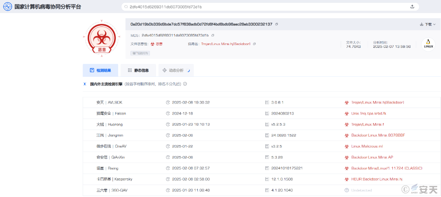Click the Trojan/Linux.Mirai.f detection name
The width and height of the screenshot is (441, 197).
click(368, 124)
